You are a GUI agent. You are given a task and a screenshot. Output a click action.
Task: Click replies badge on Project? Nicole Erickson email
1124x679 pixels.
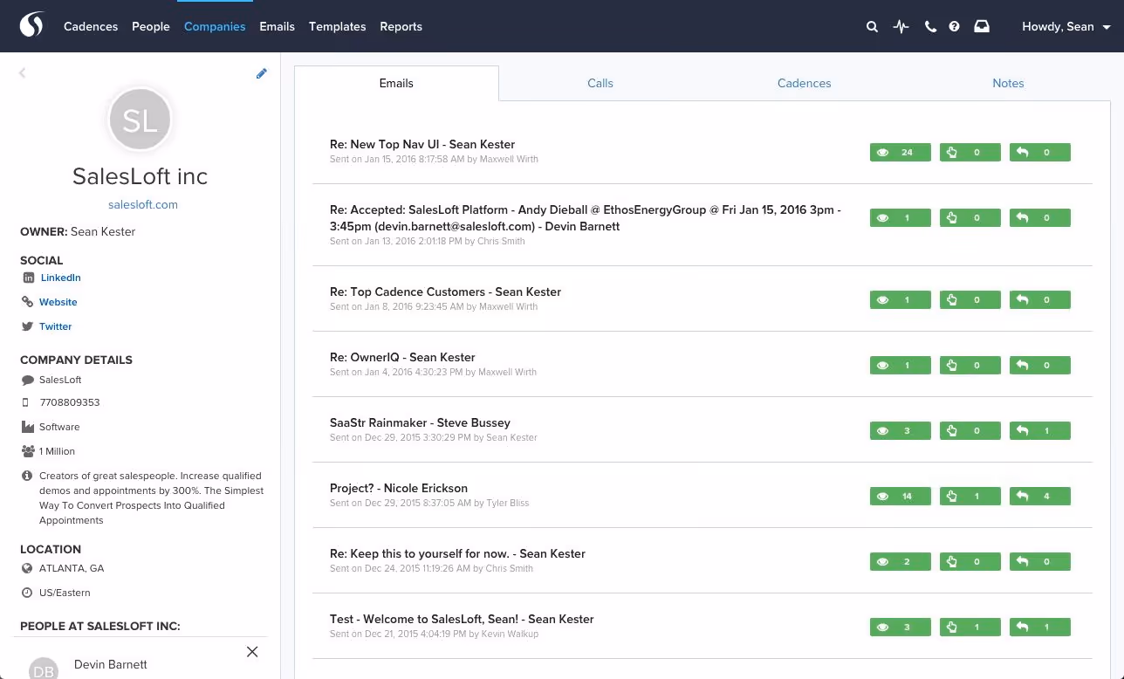(1039, 497)
